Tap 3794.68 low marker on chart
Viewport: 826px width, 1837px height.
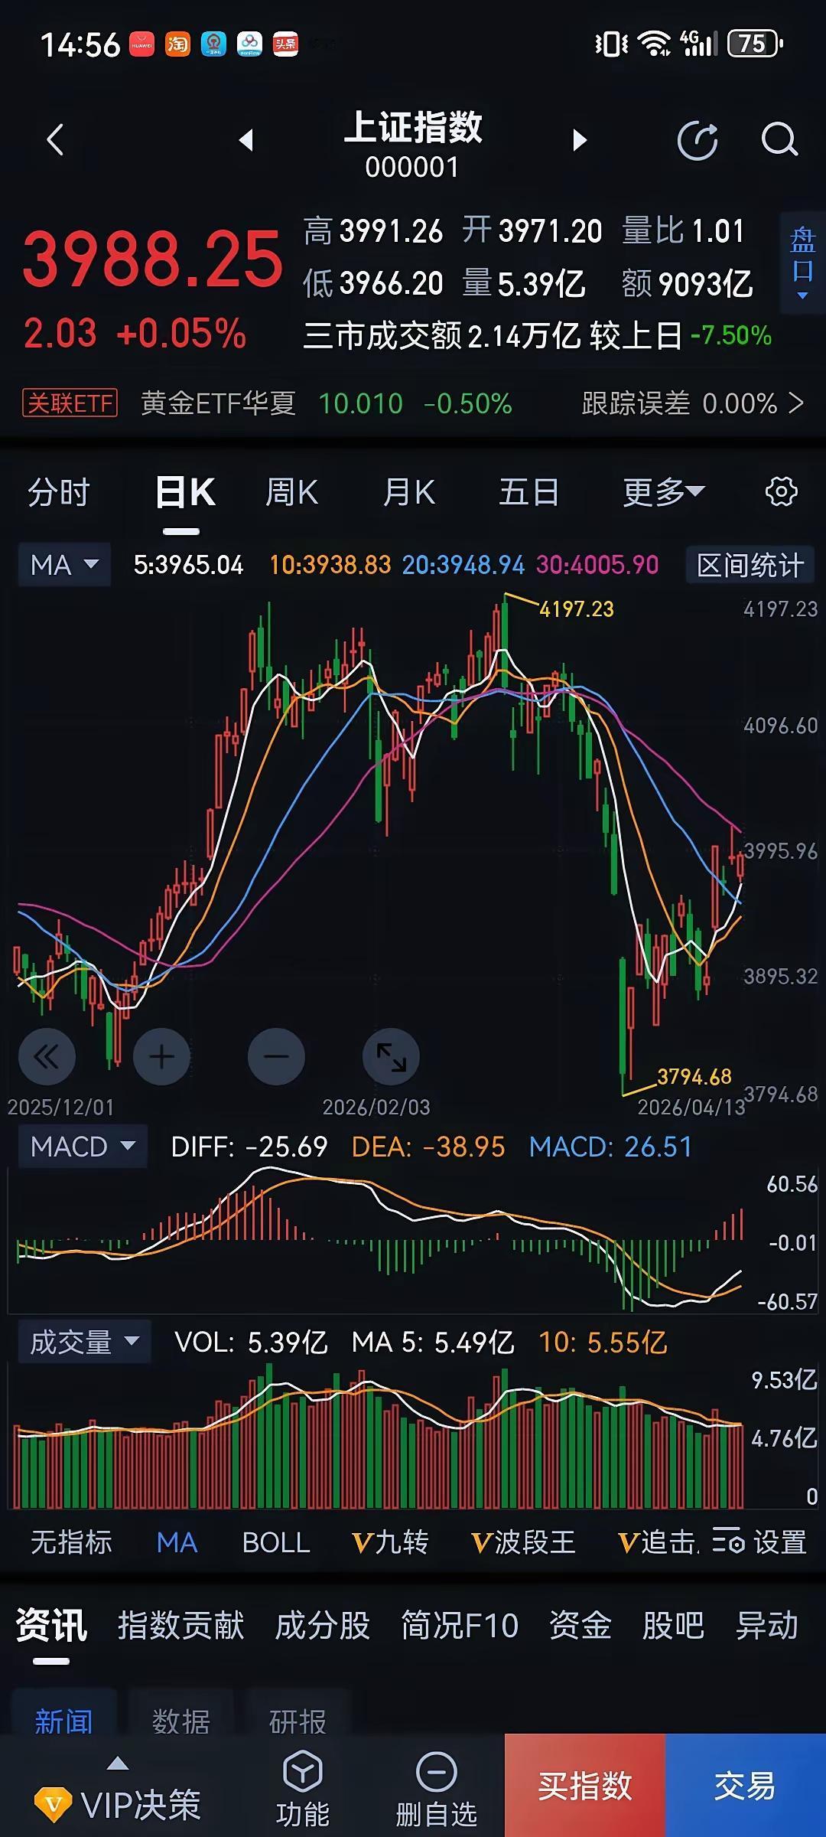pyautogui.click(x=694, y=1076)
